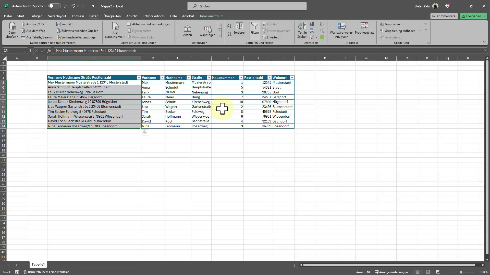Switch to Umbruchvorschau view in status bar
Viewport: 490px width, 275px height.
click(438, 272)
